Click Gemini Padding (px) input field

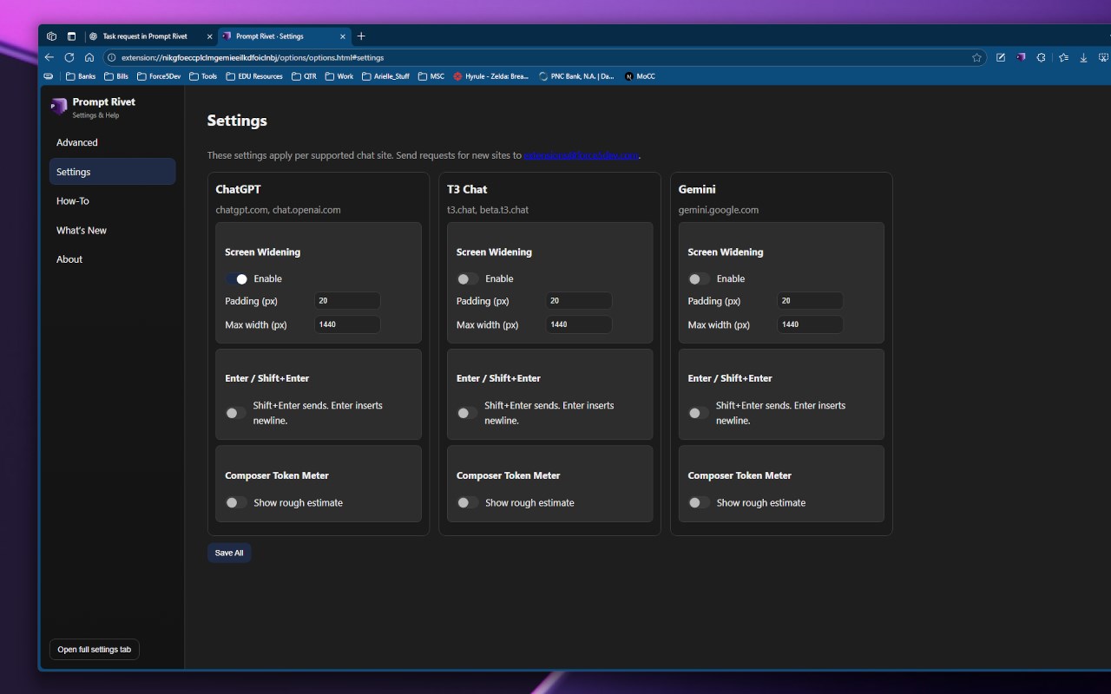click(810, 301)
